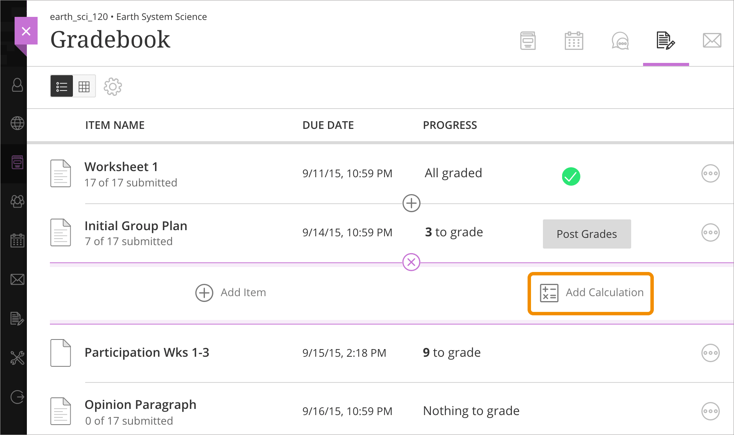
Task: Open Organizations group icon in sidebar
Action: pos(17,201)
